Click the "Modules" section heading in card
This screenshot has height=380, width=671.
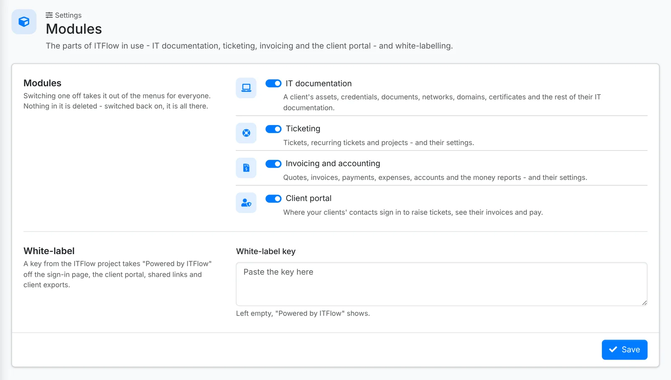(x=42, y=83)
